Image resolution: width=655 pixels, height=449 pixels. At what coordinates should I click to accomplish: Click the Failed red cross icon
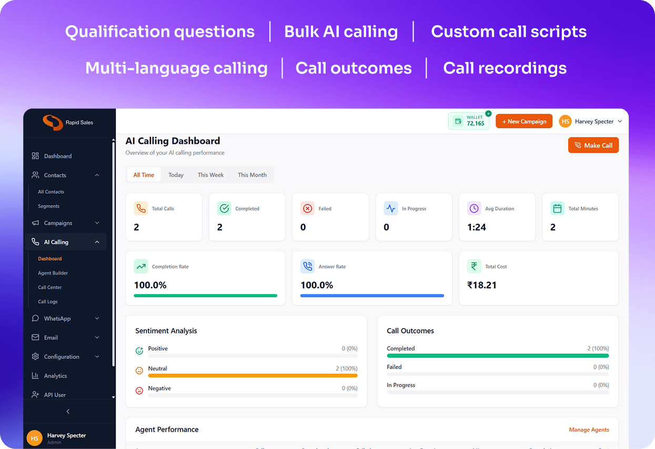tap(307, 208)
